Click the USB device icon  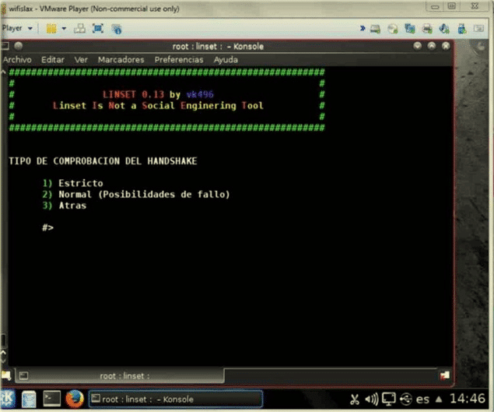[462, 29]
